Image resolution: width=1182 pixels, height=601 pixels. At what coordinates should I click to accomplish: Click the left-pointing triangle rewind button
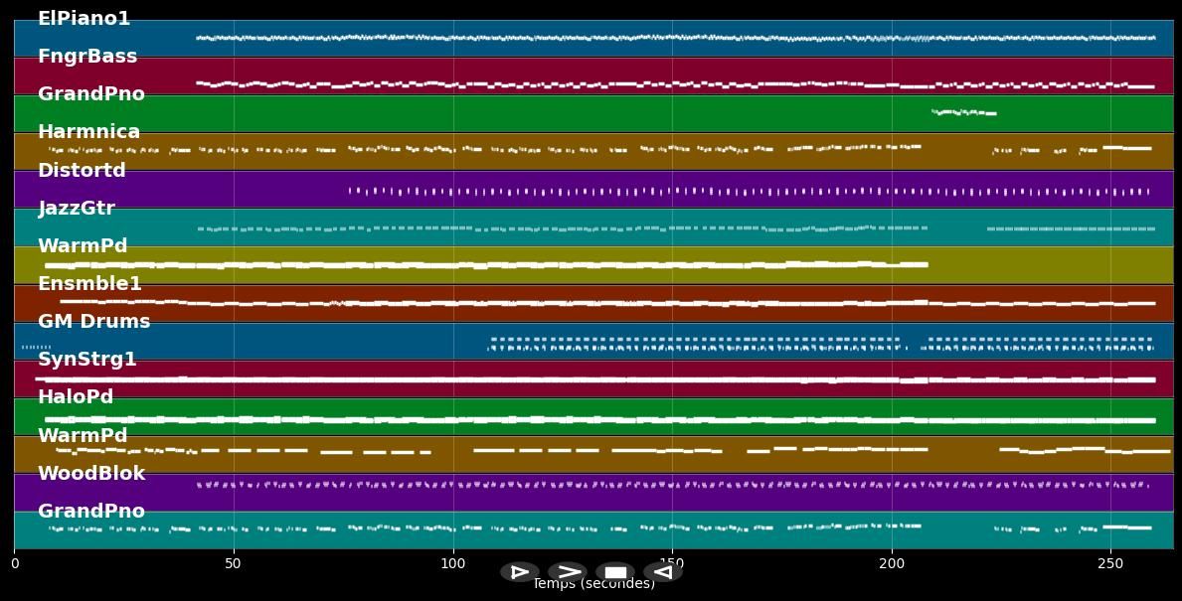663,572
